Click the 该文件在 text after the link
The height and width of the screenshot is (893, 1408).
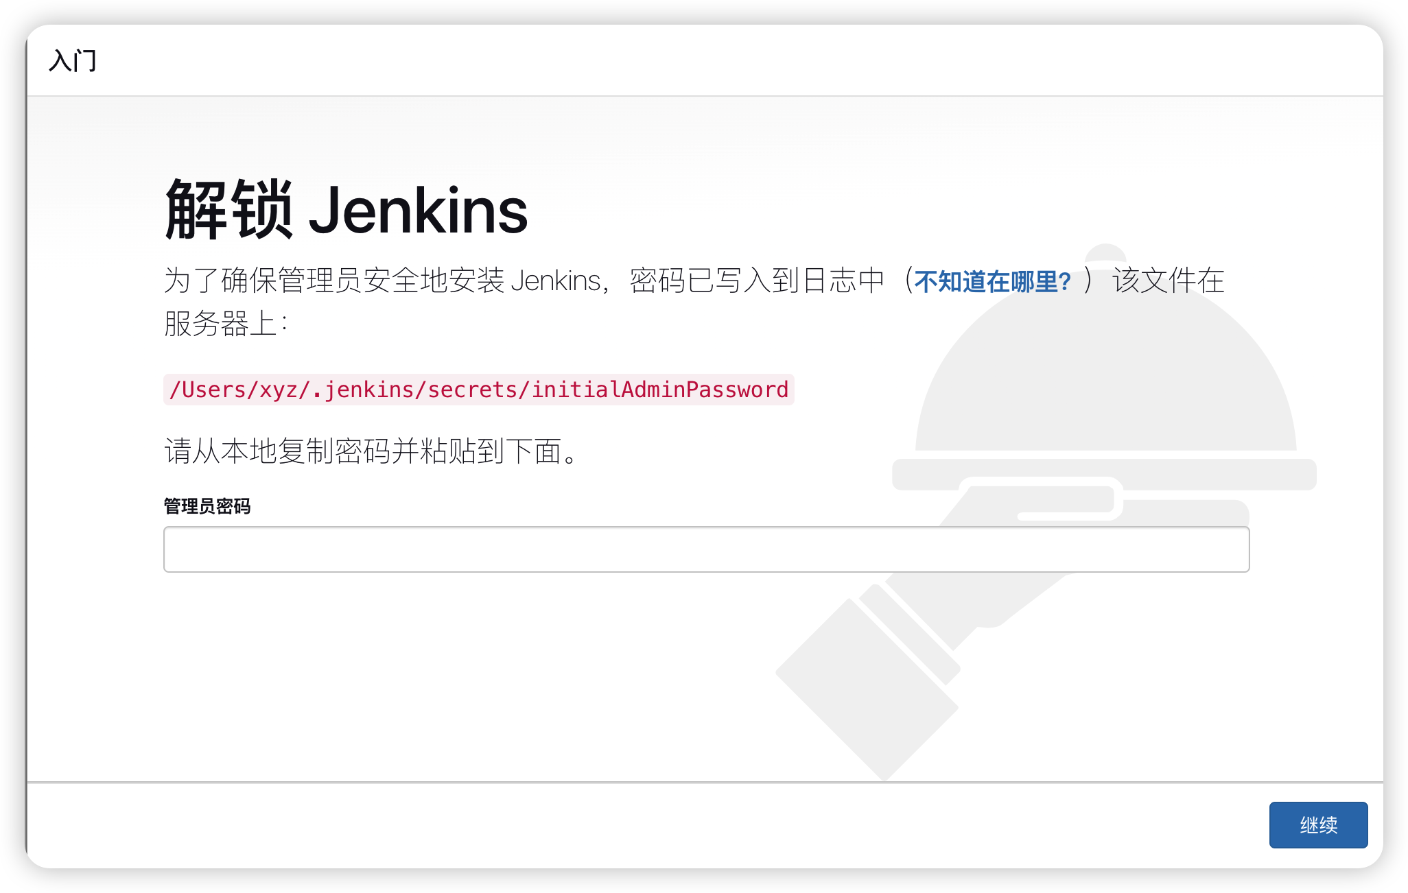point(1168,281)
